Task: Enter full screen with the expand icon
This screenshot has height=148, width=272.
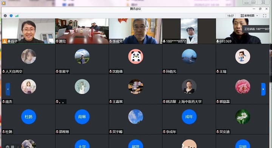Action: click(264, 16)
